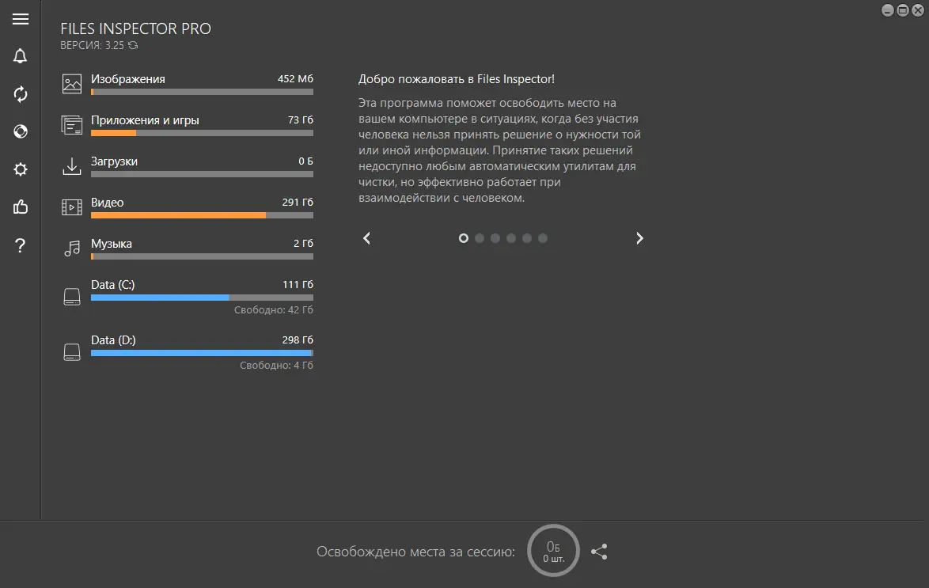This screenshot has width=929, height=588.
Task: Click the refresh icon in the sidebar
Action: tap(20, 94)
